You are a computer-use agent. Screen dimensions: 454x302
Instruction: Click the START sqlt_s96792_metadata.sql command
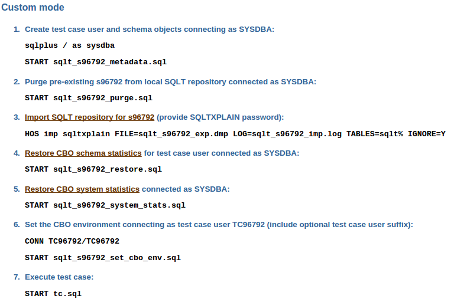click(x=100, y=62)
